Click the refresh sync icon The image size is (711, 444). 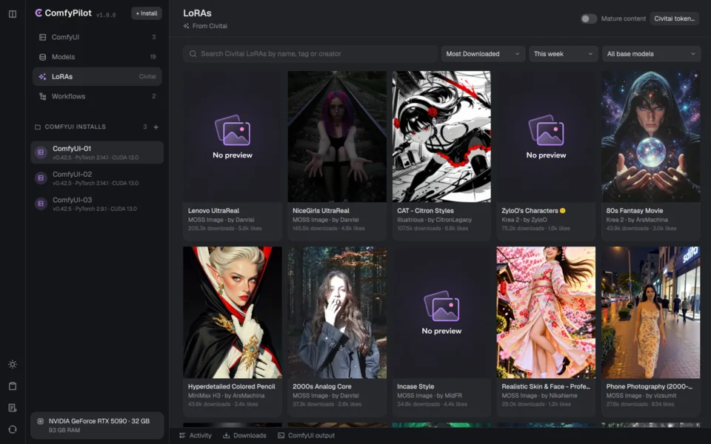(13, 429)
